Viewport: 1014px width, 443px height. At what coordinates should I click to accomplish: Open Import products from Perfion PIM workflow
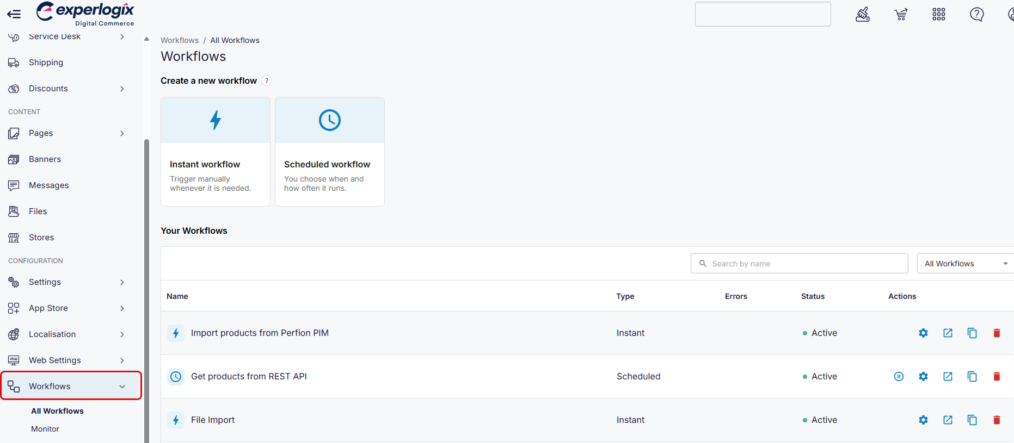click(x=260, y=333)
